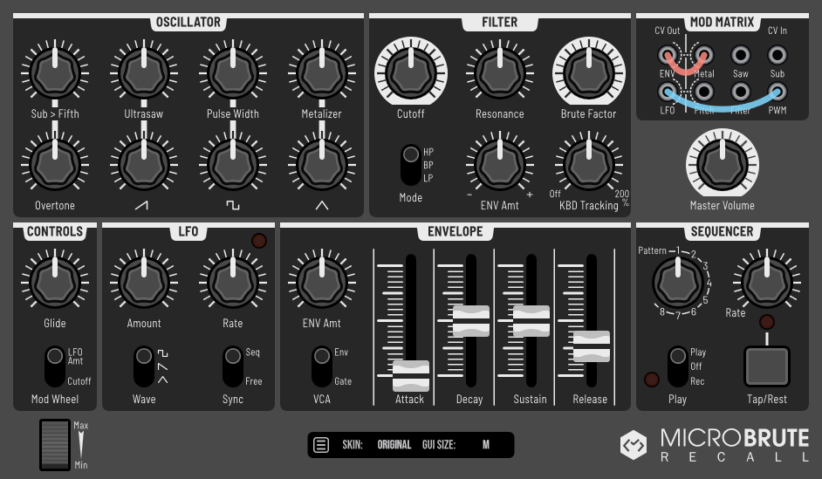Click the Saw CV In jack
This screenshot has width=822, height=479.
pos(740,55)
